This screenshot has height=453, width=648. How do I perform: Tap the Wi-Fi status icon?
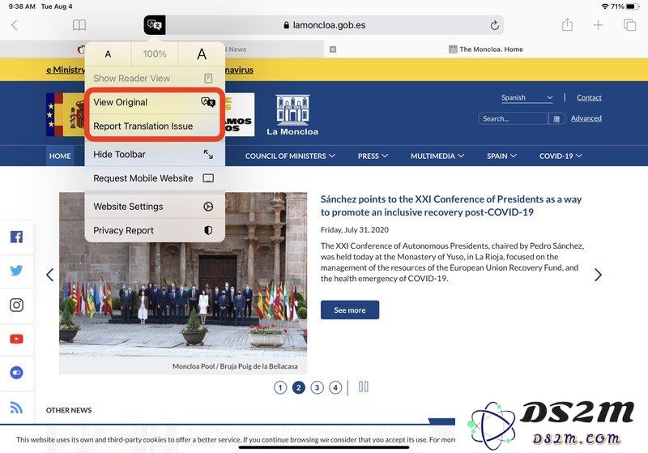(x=605, y=6)
